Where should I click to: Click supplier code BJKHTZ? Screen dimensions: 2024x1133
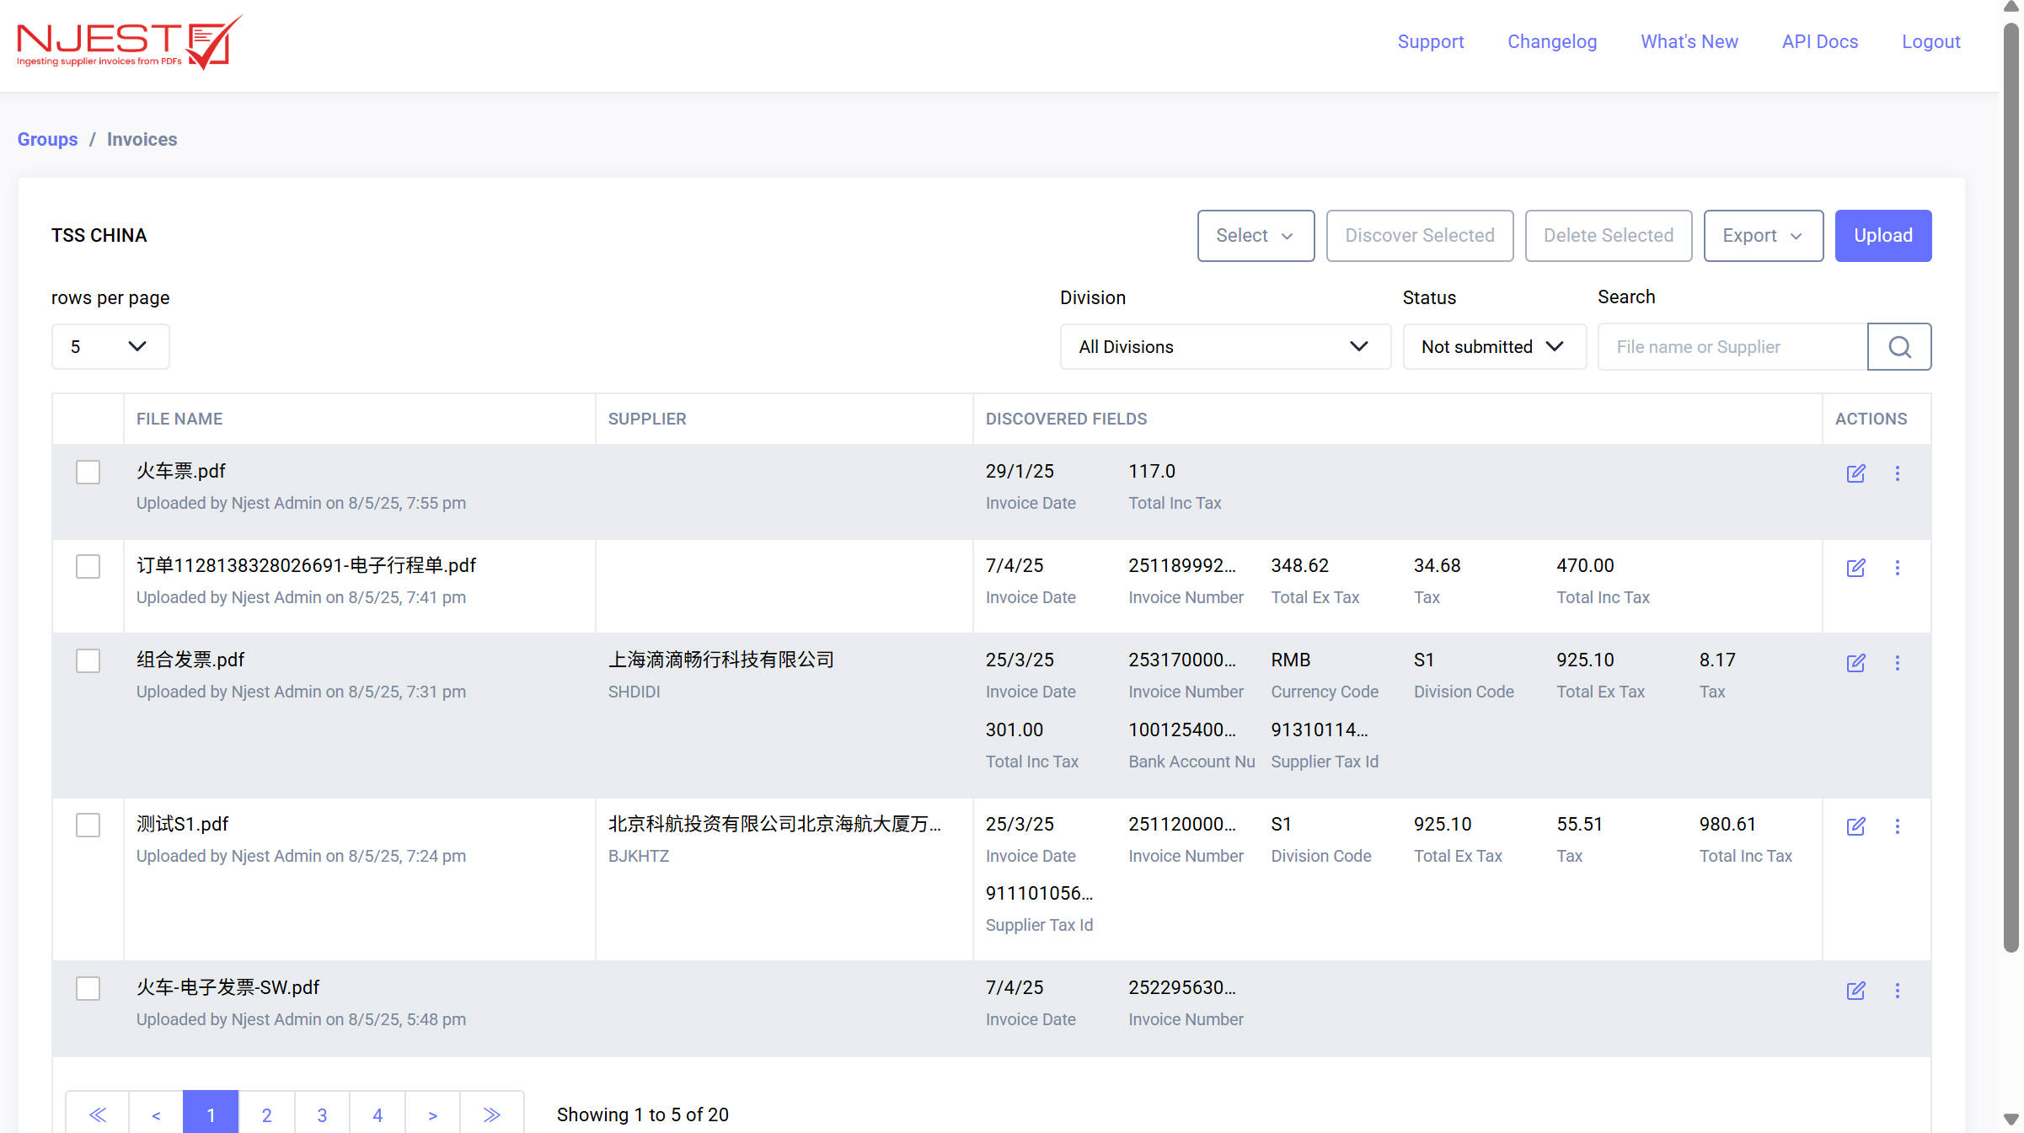(638, 856)
